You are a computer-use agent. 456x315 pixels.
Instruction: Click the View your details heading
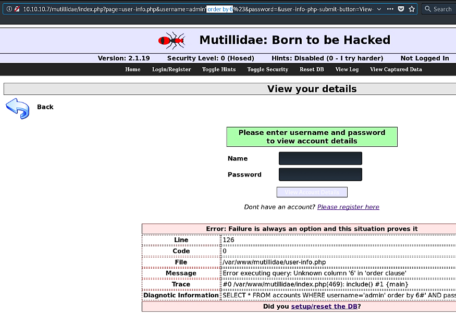coord(312,89)
